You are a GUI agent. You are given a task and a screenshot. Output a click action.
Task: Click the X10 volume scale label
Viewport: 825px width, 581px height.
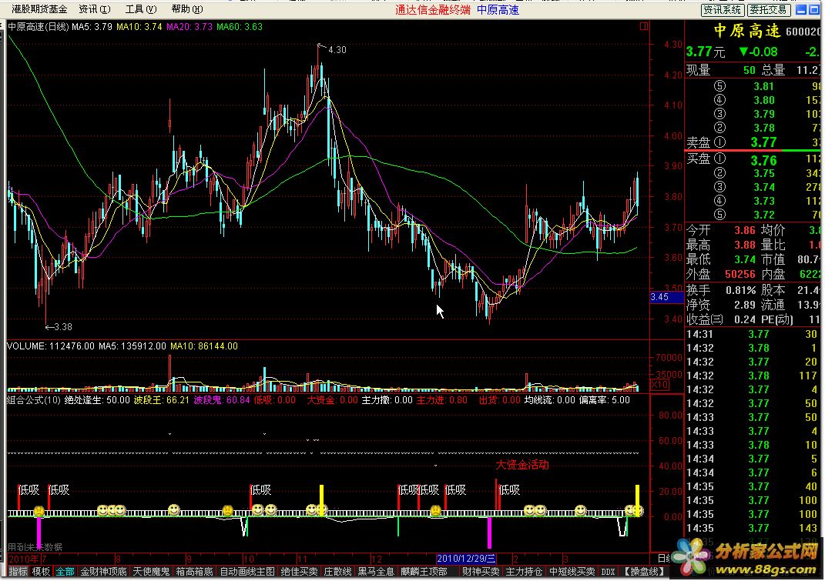[x=660, y=385]
